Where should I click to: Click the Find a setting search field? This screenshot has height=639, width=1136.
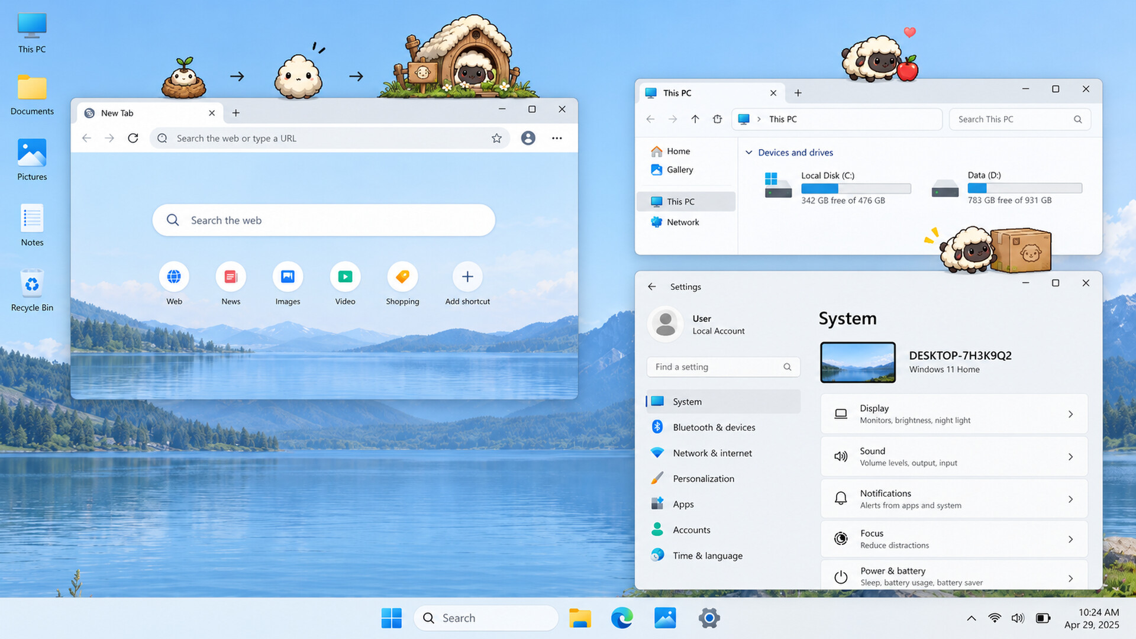click(x=723, y=367)
